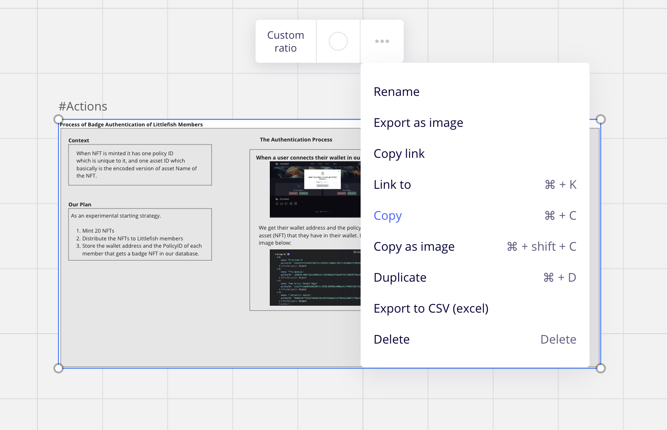Click Export to CSV (excel)
The width and height of the screenshot is (667, 430).
pos(431,308)
